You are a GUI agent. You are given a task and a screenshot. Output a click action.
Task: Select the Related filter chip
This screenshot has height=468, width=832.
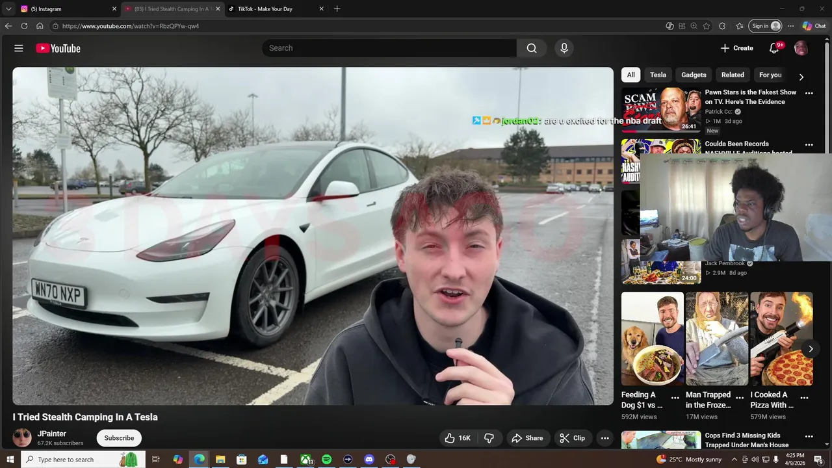click(x=733, y=75)
